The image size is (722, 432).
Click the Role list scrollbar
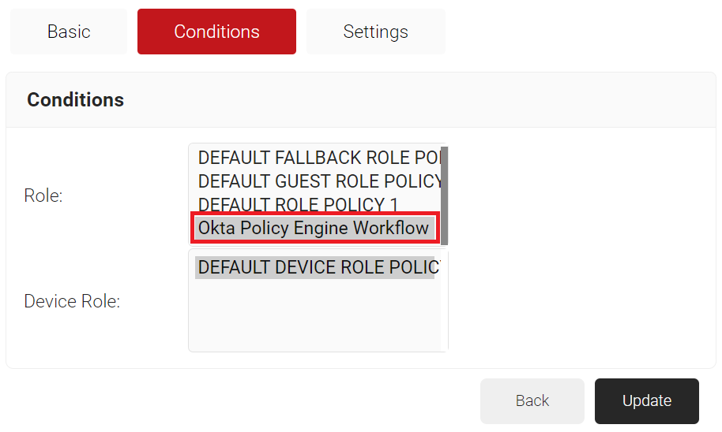[444, 194]
